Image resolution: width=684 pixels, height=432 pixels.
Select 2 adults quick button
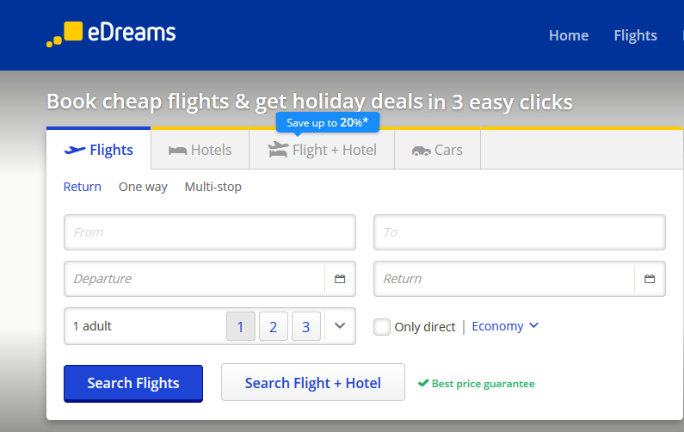click(274, 326)
